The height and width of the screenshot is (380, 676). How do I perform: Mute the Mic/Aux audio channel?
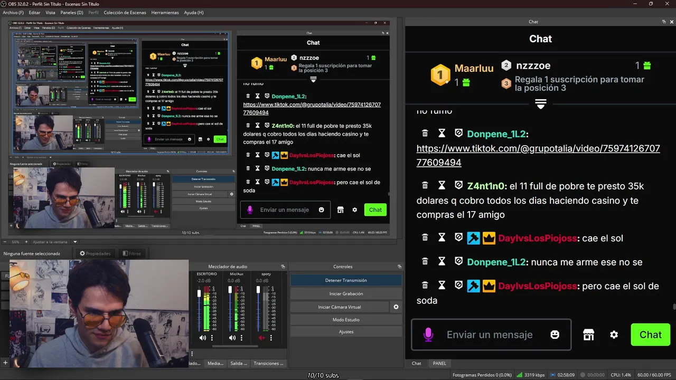tap(232, 338)
